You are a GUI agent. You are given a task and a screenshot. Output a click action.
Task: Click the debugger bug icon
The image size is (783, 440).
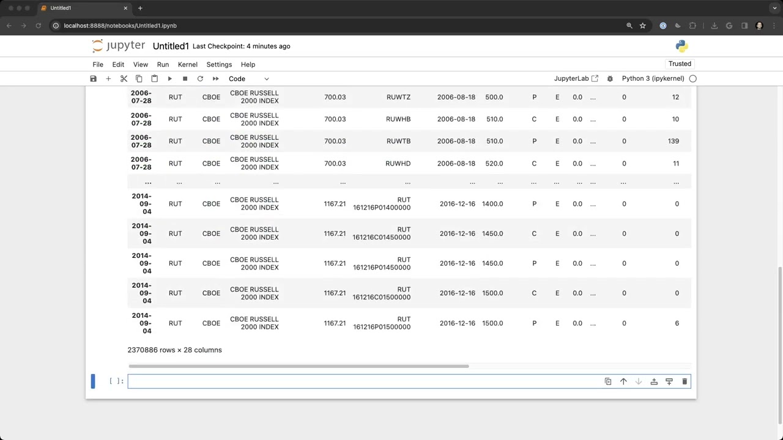coord(610,79)
